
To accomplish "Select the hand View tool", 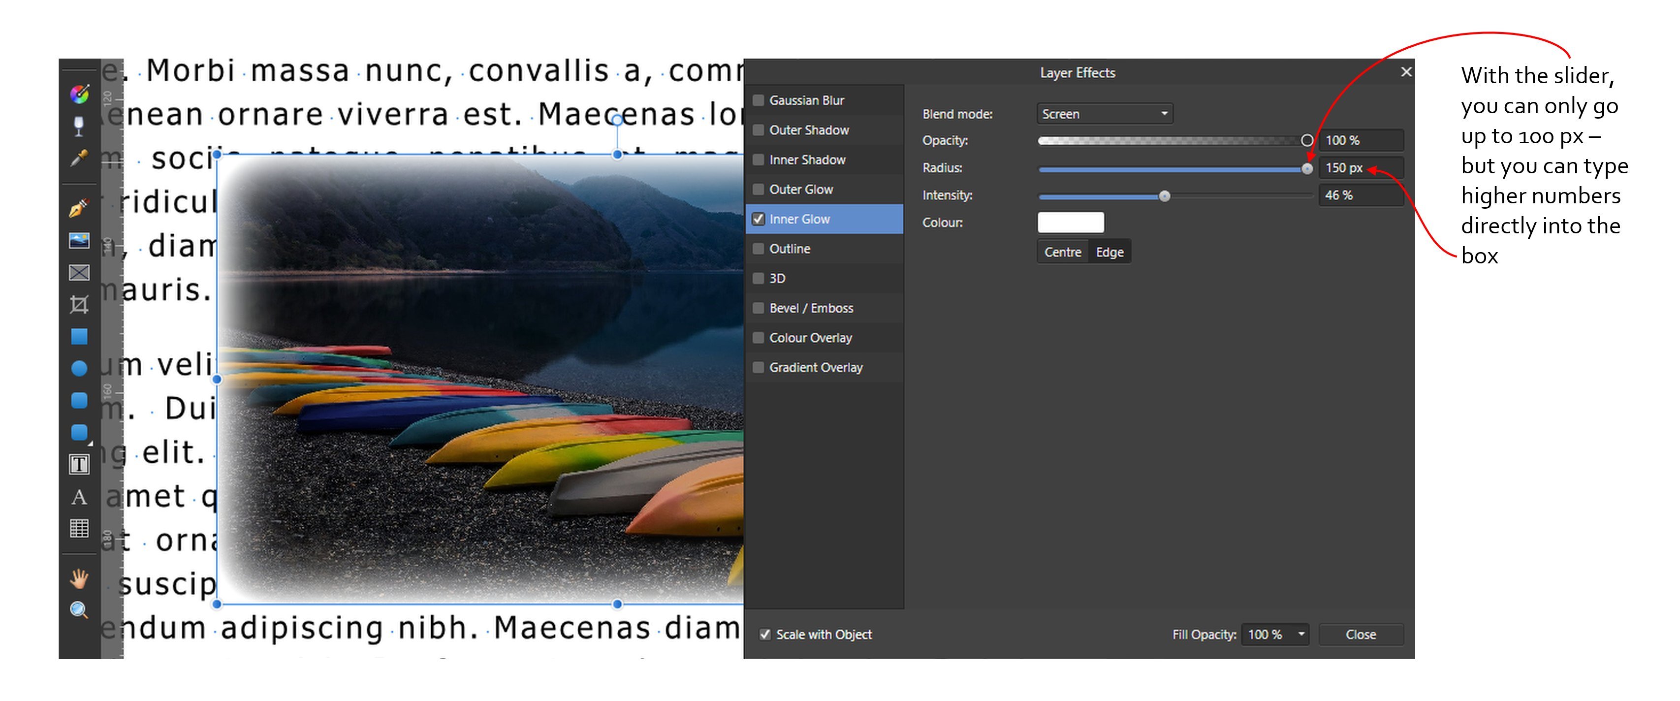I will click(79, 578).
